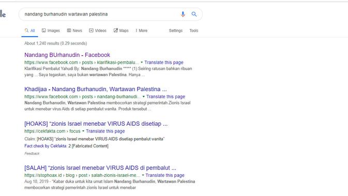This screenshot has width=348, height=196.
Task: Expand dropdown arrow beside klarifikasi-pembalu URL
Action: pyautogui.click(x=142, y=63)
